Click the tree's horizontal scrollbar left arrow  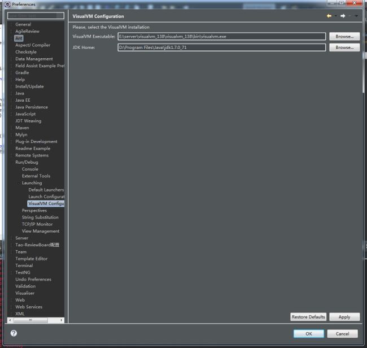(10, 320)
